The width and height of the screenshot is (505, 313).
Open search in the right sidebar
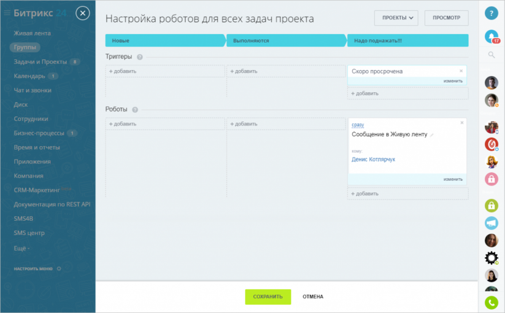(x=491, y=54)
